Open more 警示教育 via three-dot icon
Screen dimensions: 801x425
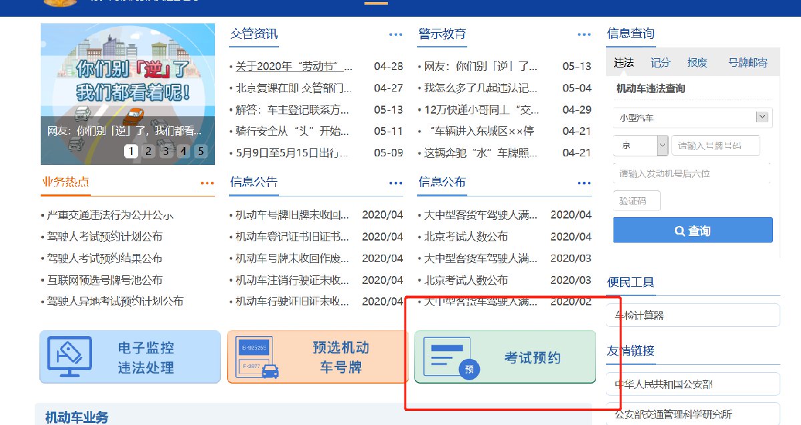coord(584,35)
